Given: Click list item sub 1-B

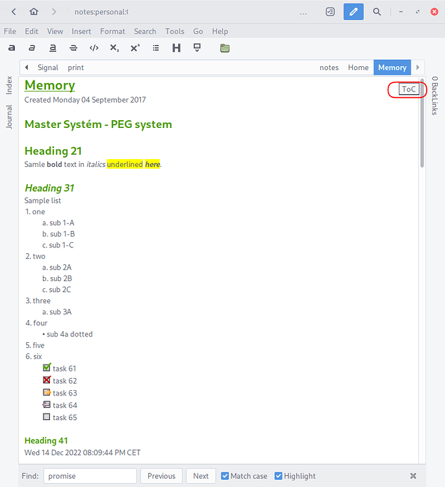Looking at the screenshot, I should coord(62,234).
